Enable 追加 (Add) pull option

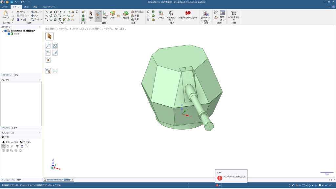[x=6, y=142]
